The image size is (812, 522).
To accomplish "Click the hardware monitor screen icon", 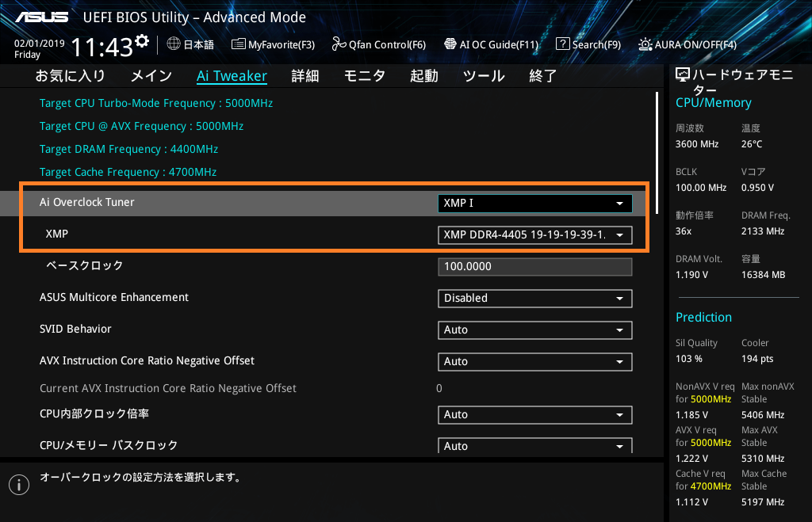I will pos(683,75).
